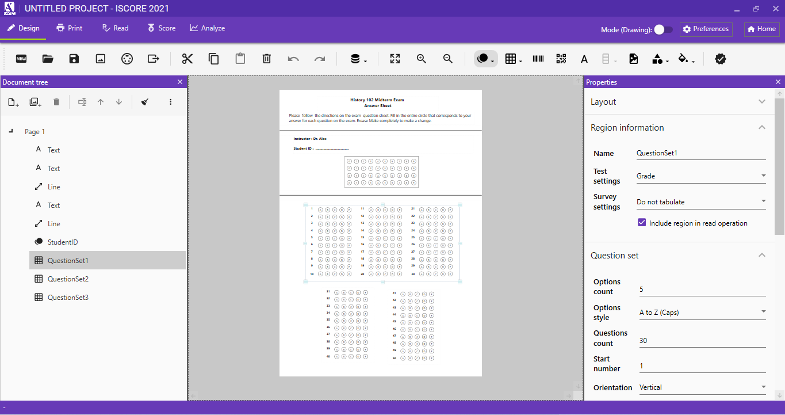This screenshot has height=415, width=785.
Task: Create a new project with NEW icon
Action: pyautogui.click(x=21, y=59)
